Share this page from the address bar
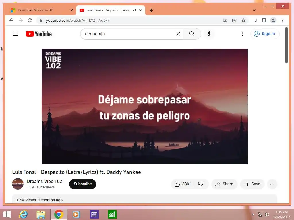 point(234,20)
